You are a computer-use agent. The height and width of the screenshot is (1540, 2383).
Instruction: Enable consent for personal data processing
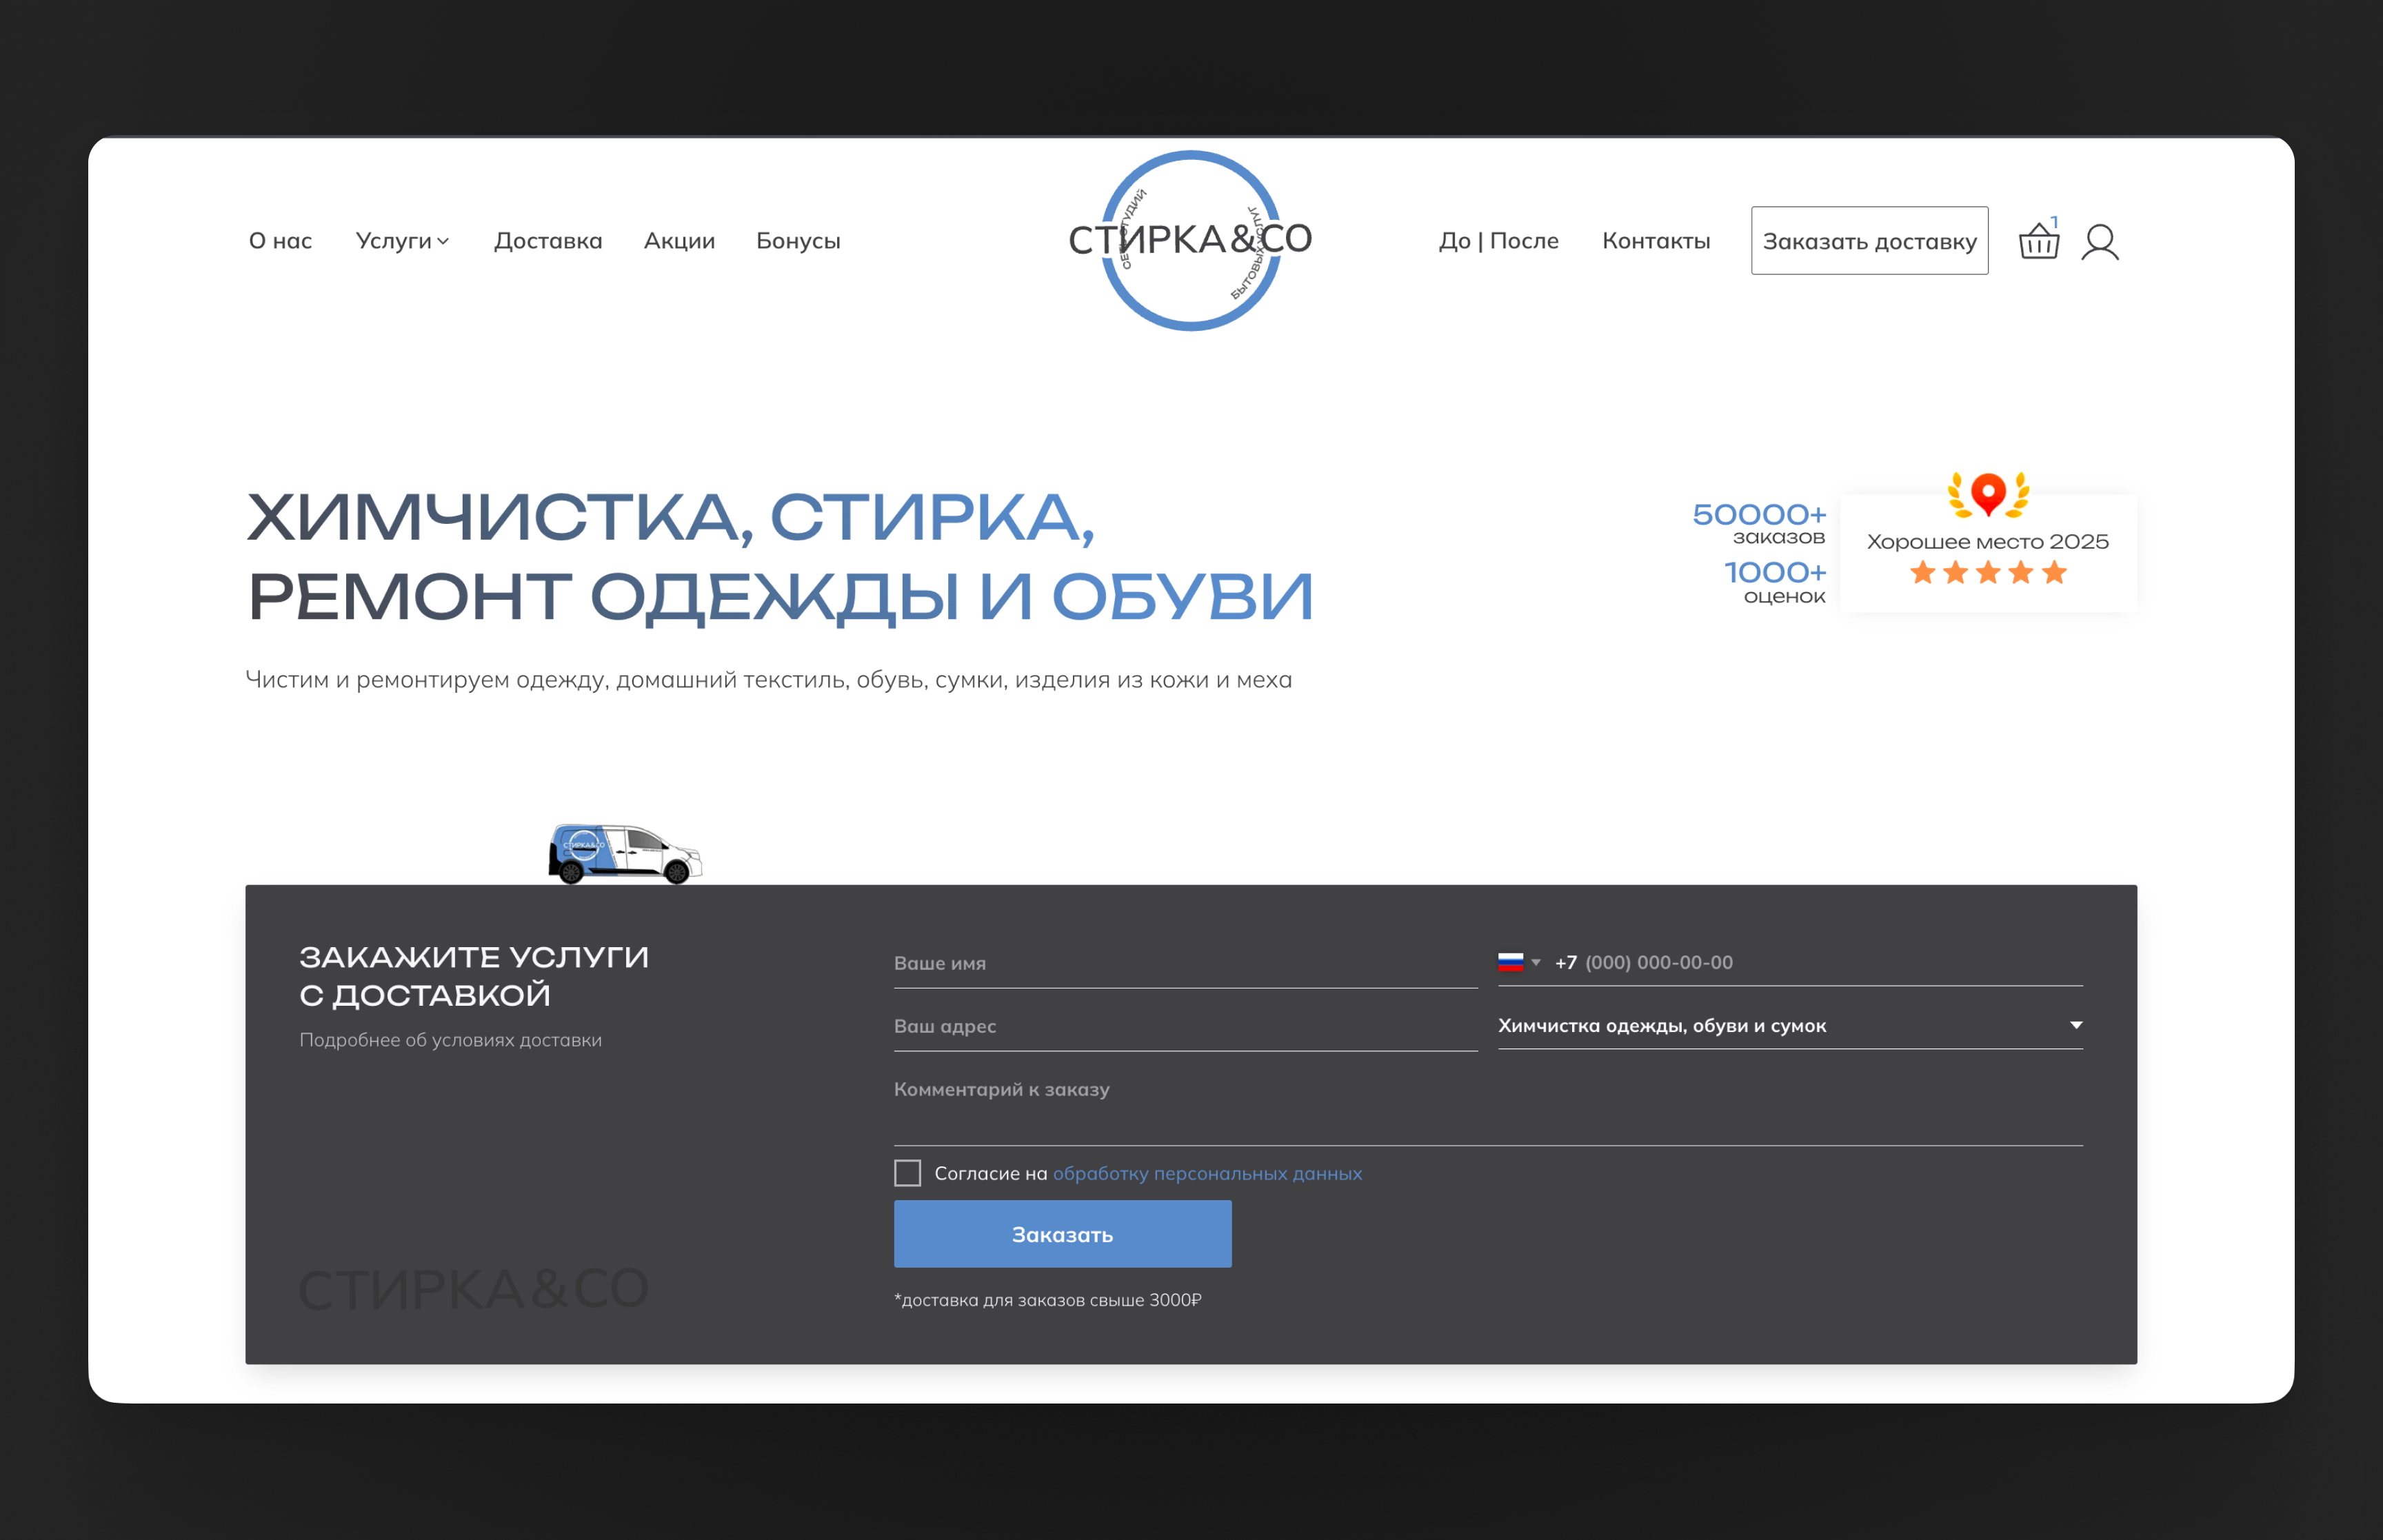pos(907,1172)
